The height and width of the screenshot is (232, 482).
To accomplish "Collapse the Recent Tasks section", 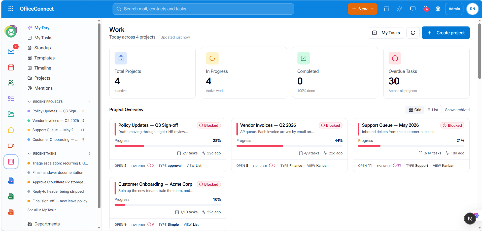I will coord(29,154).
